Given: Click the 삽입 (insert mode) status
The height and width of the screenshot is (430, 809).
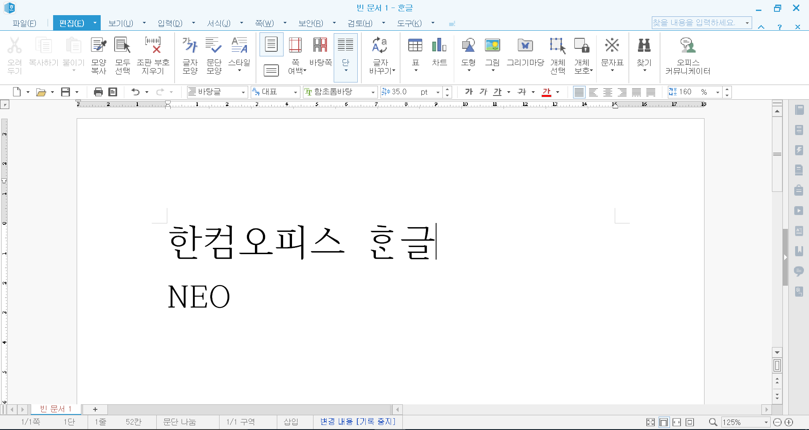Looking at the screenshot, I should click(x=291, y=422).
